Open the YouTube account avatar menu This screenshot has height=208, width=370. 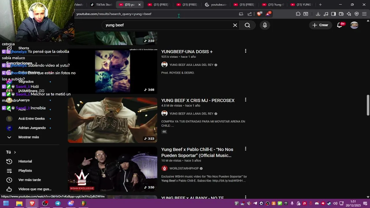[x=354, y=25]
